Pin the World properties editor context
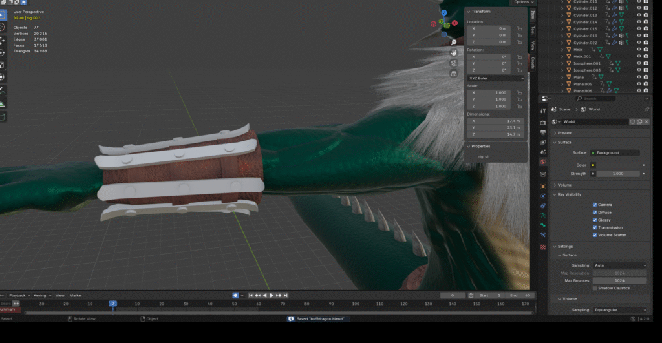Image resolution: width=662 pixels, height=343 pixels. (646, 109)
